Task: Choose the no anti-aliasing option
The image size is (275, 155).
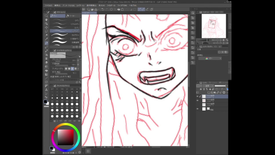Action: [x=66, y=69]
